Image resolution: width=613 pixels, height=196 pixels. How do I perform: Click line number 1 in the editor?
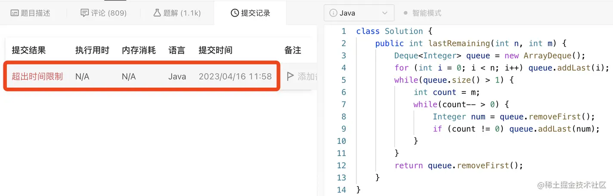coord(344,31)
